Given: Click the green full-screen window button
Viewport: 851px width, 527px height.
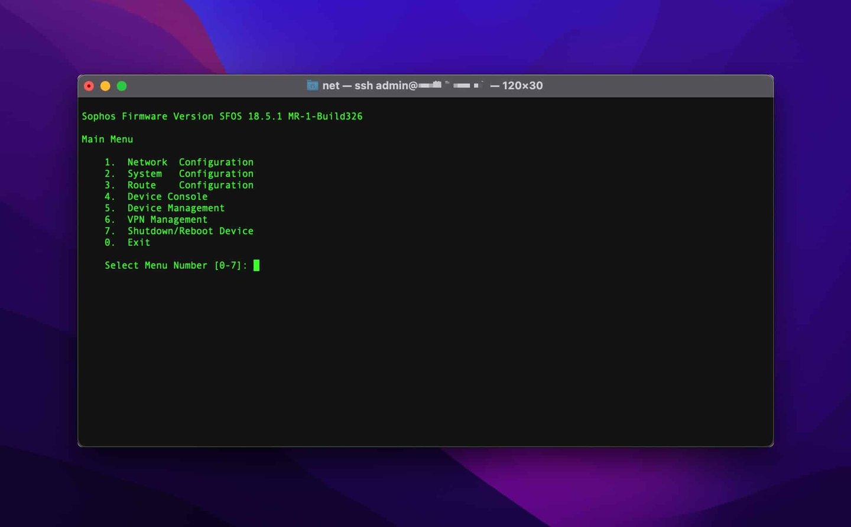Looking at the screenshot, I should [122, 86].
